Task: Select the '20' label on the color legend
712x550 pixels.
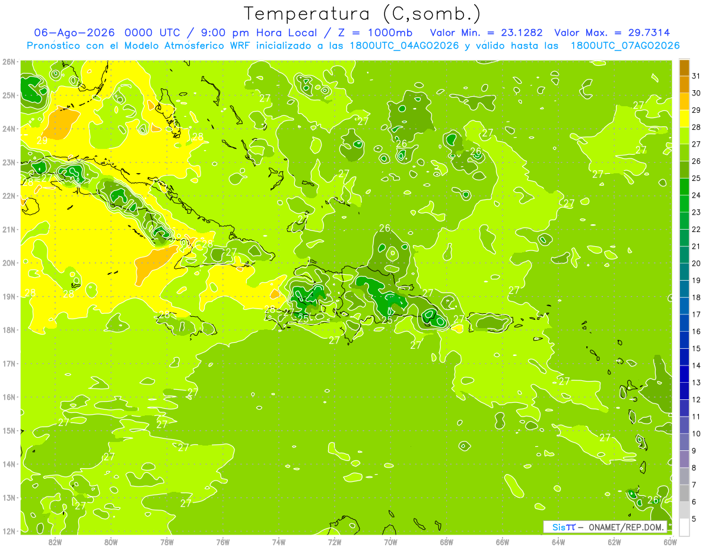Action: pyautogui.click(x=696, y=263)
